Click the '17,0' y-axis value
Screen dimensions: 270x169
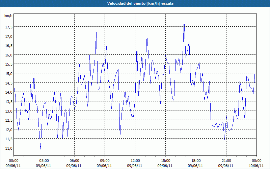point(8,36)
